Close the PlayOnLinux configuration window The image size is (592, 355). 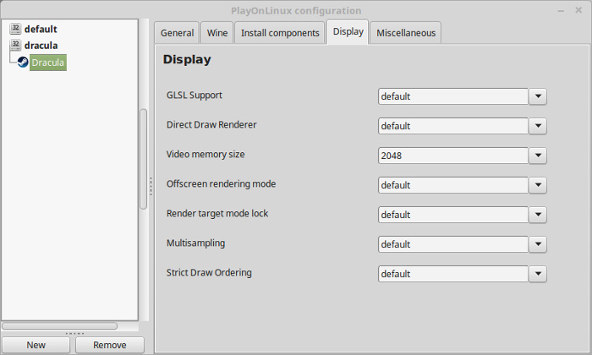(x=578, y=10)
